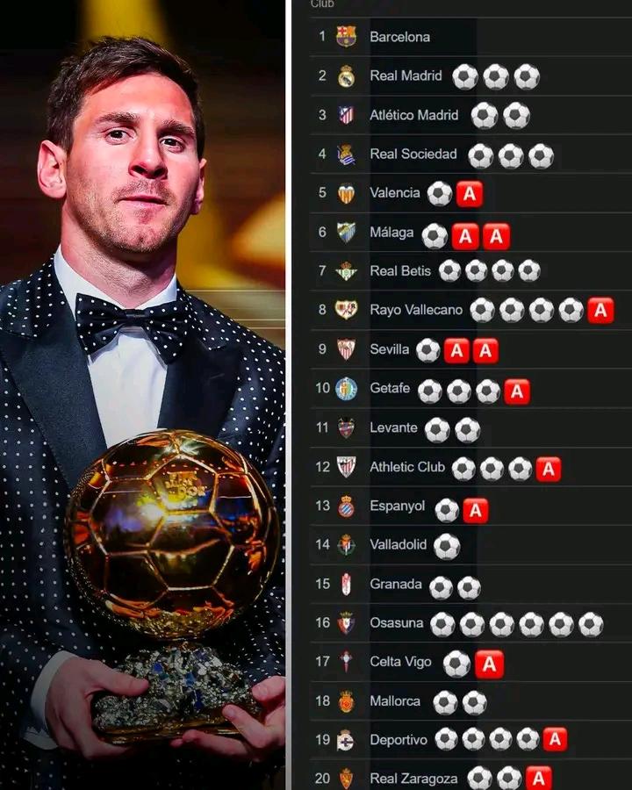This screenshot has height=790, width=632.
Task: Select the Málaga club crest
Action: (x=346, y=233)
